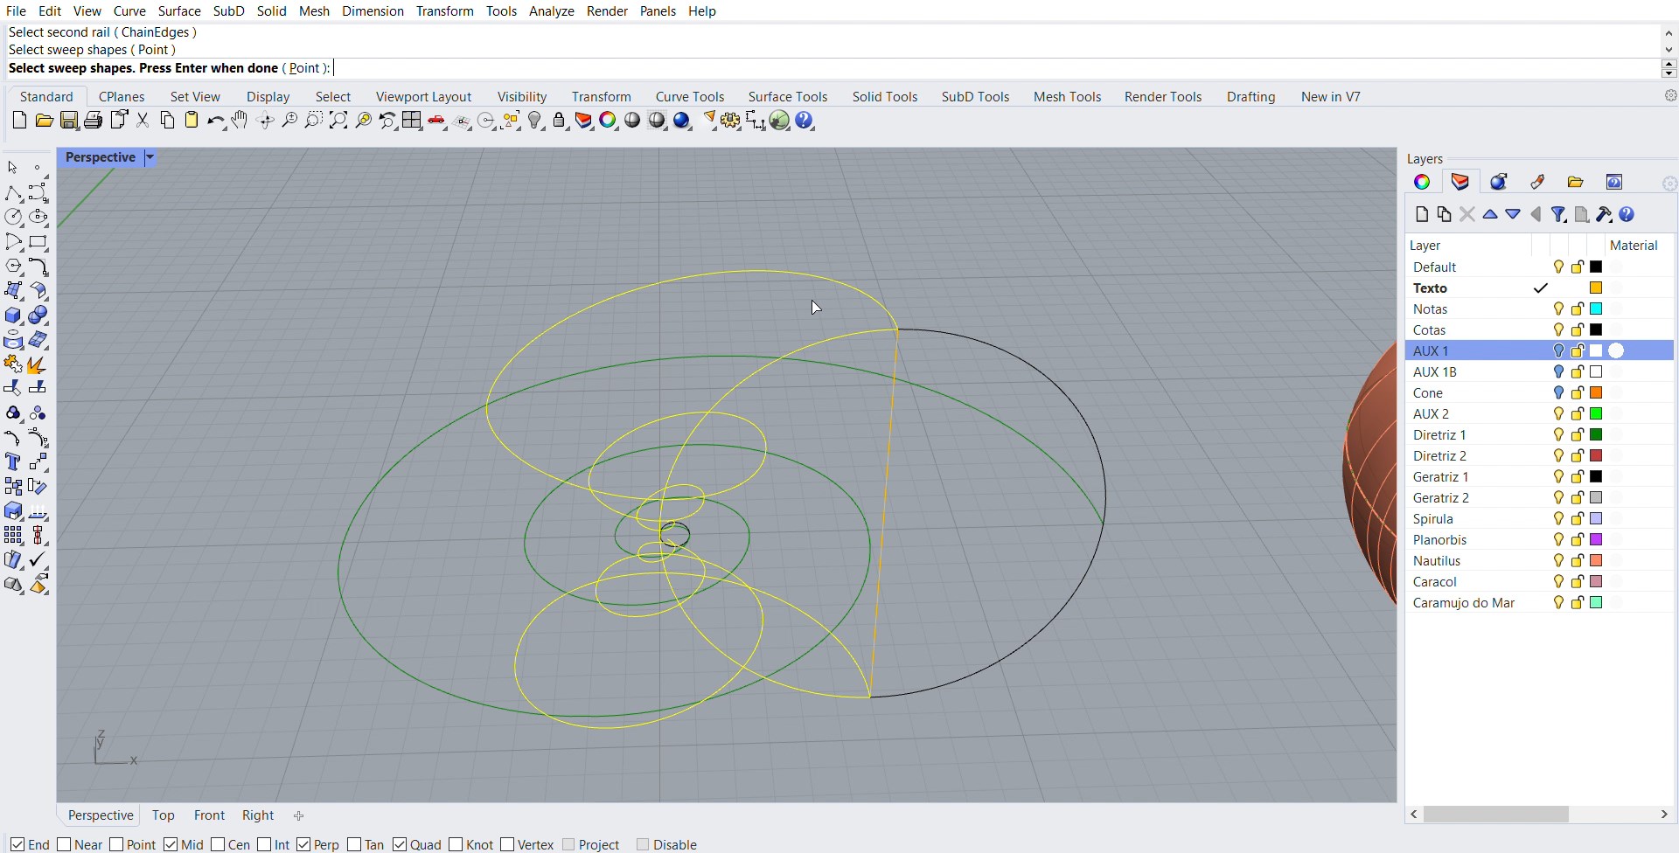This screenshot has width=1679, height=853.
Task: Open the Perspective viewport title dropdown arrow
Action: click(150, 157)
